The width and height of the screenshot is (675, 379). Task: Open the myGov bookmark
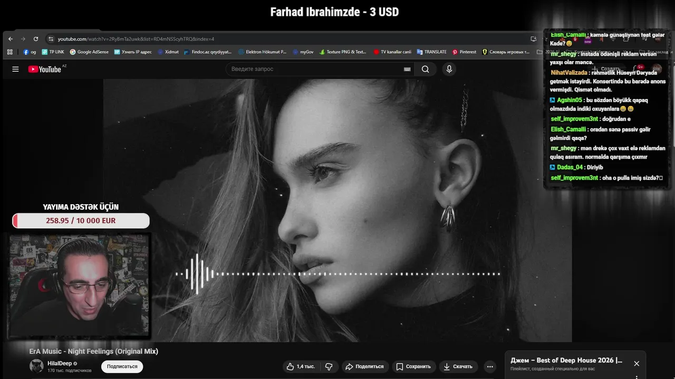(x=303, y=52)
